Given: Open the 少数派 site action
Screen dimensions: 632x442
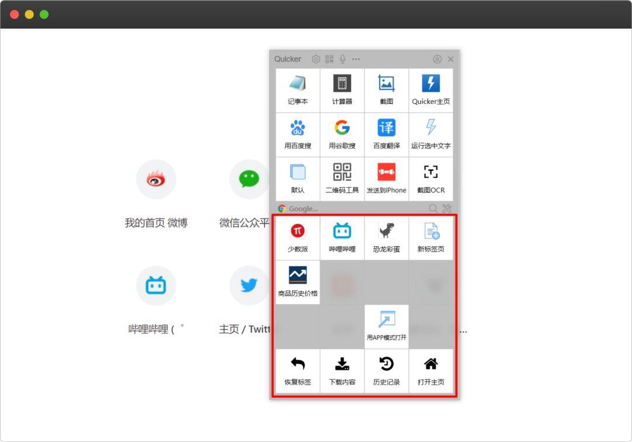Looking at the screenshot, I should (298, 238).
